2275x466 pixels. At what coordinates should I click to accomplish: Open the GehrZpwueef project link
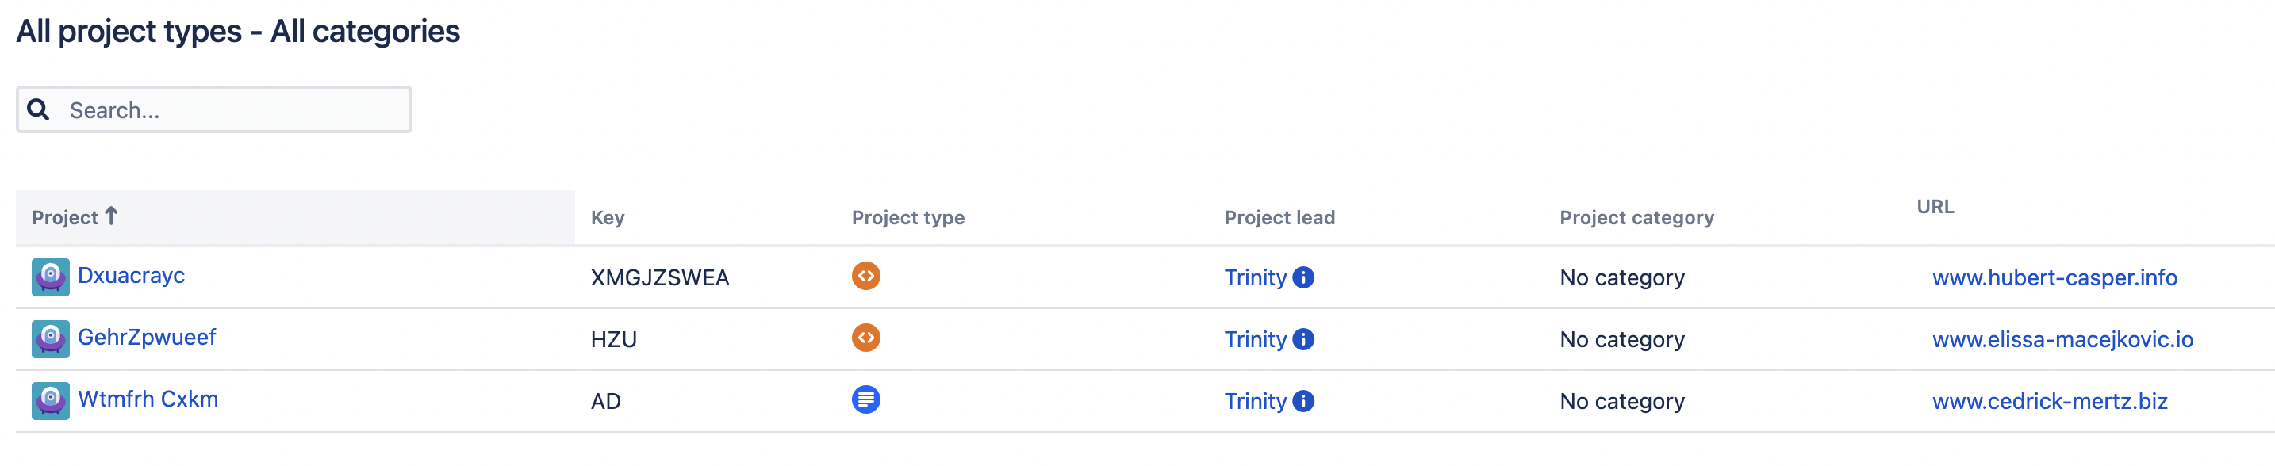(147, 337)
